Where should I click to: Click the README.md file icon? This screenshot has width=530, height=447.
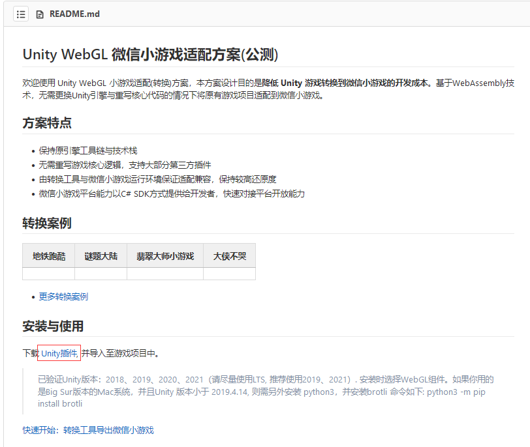point(40,14)
